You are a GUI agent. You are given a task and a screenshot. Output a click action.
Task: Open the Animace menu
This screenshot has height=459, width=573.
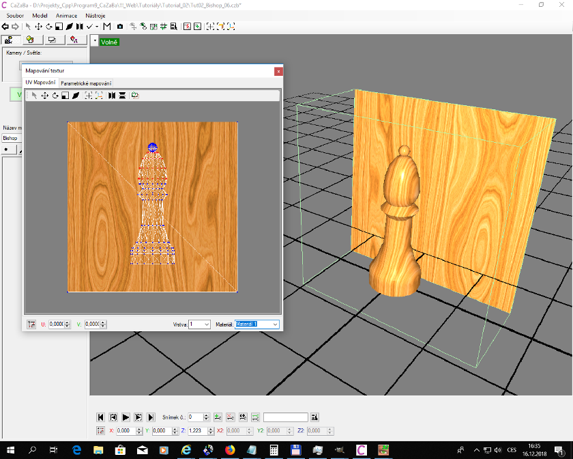coord(66,15)
